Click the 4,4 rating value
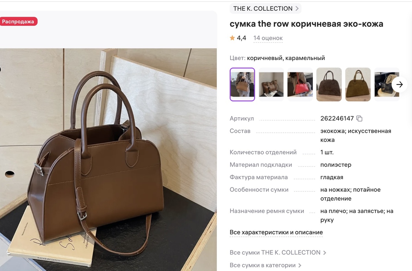 click(241, 38)
